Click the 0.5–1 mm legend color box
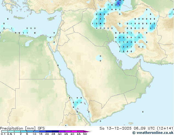Image resolution: width=174 pixels, height=135 pixels. [11, 131]
